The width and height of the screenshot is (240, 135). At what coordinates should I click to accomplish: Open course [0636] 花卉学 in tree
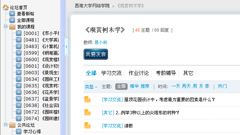41,92
